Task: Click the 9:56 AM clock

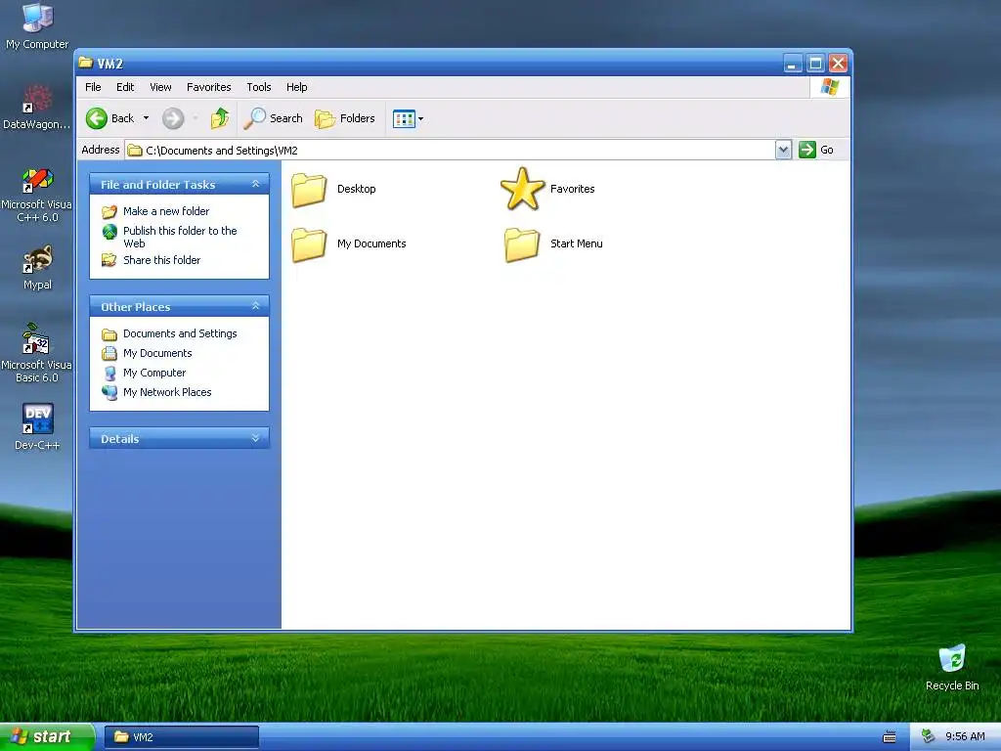Action: [965, 736]
